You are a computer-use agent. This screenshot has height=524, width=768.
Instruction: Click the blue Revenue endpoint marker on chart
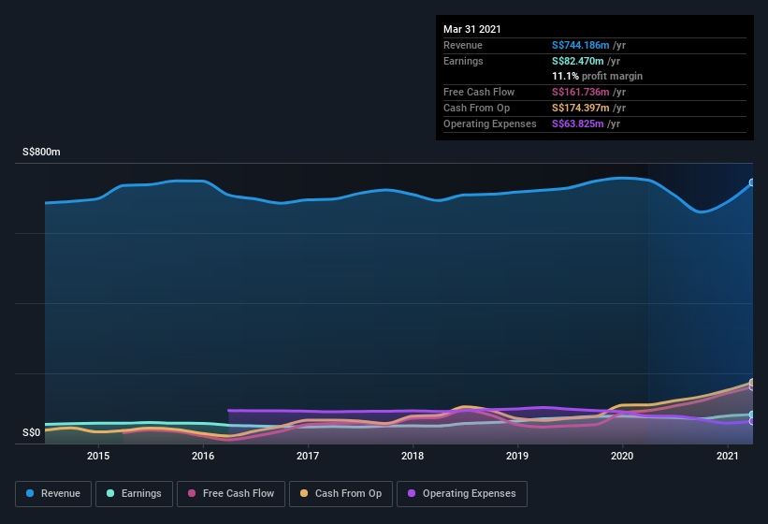coord(752,182)
